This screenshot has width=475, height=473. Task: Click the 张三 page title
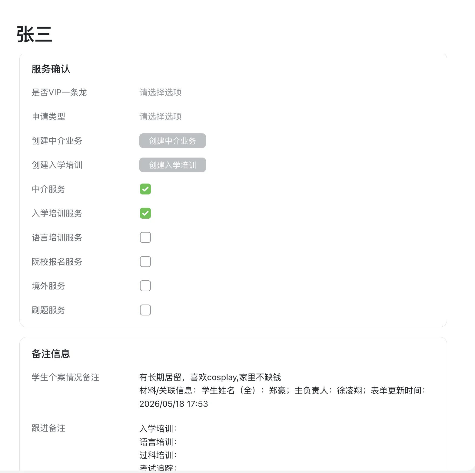[35, 34]
